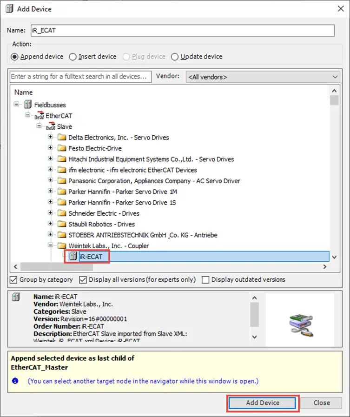Uncheck Group by category

pos(13,280)
